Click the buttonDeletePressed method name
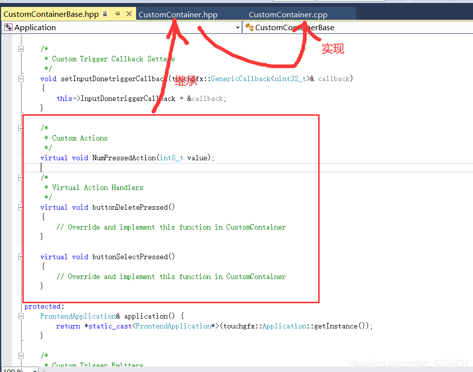Screen dimensions: 473x372 [x=130, y=207]
